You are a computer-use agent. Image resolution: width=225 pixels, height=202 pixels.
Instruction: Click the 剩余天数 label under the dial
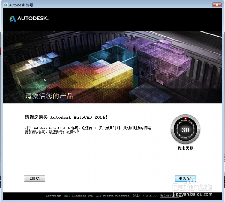pyautogui.click(x=185, y=148)
